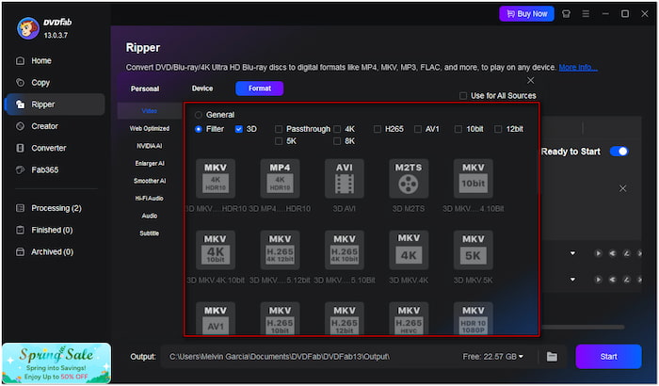Enable Use for All Sources checkbox
The height and width of the screenshot is (386, 659).
click(x=463, y=96)
